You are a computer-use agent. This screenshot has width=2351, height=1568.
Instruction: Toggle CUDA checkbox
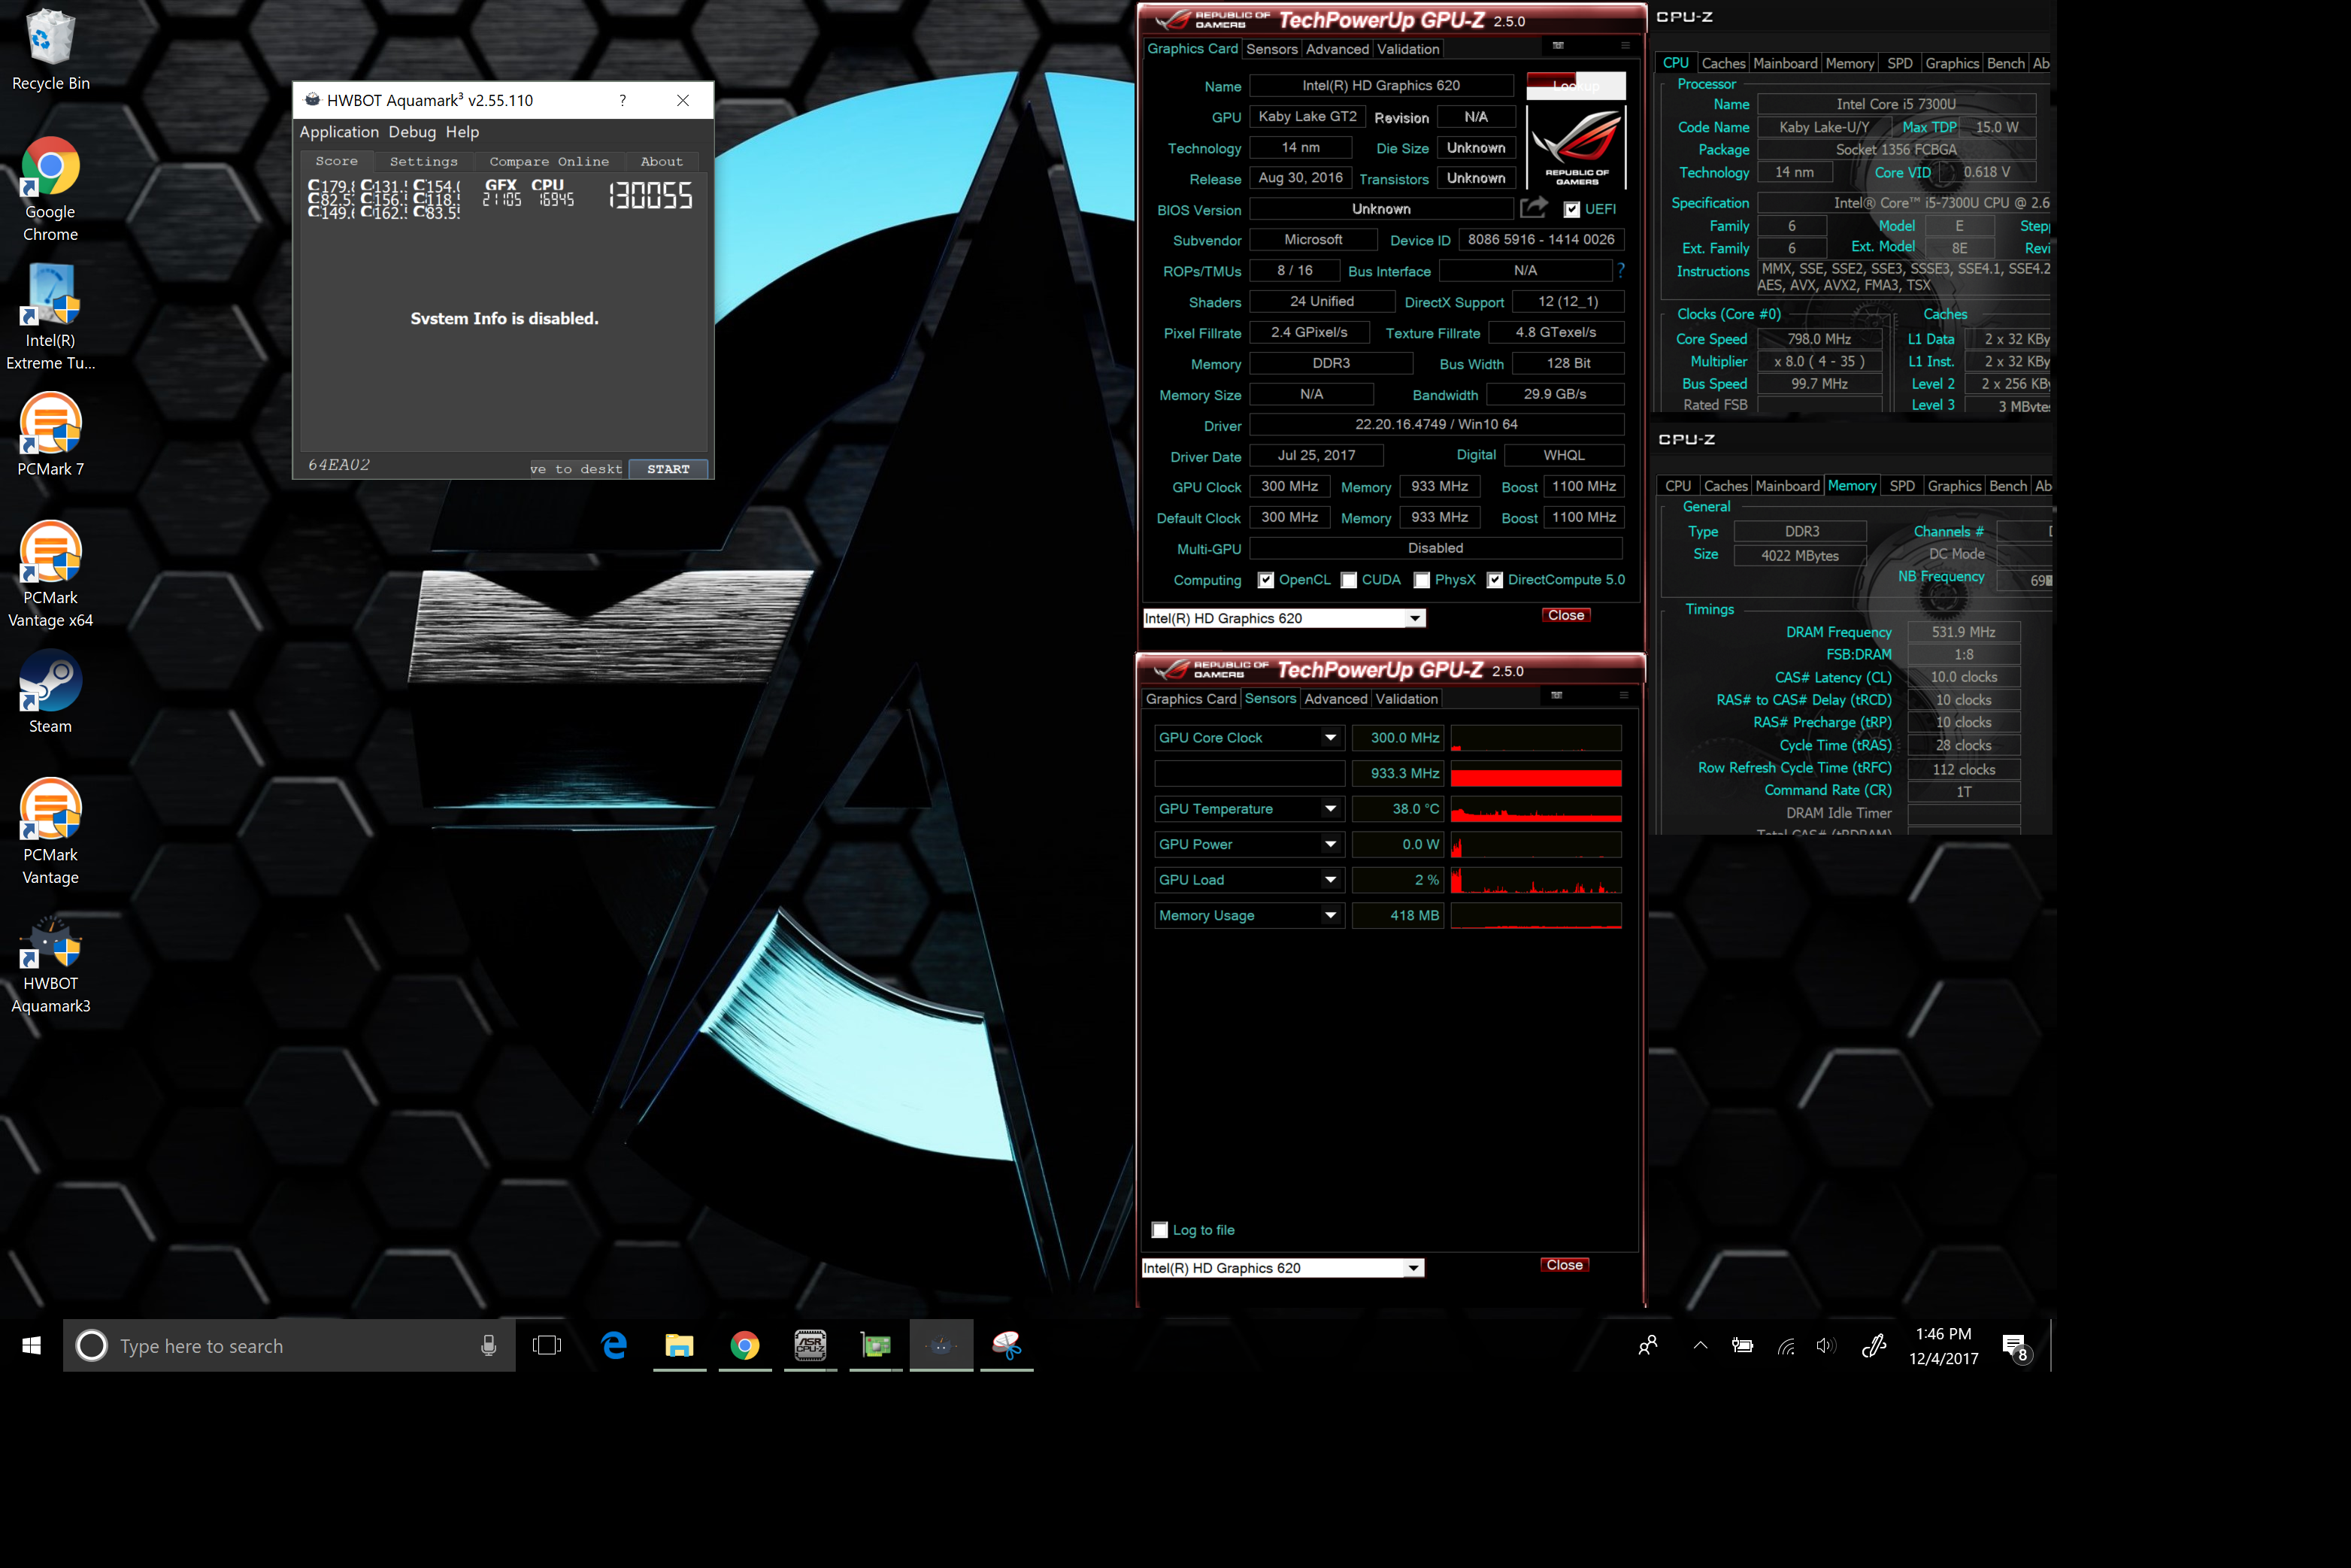tap(1349, 581)
